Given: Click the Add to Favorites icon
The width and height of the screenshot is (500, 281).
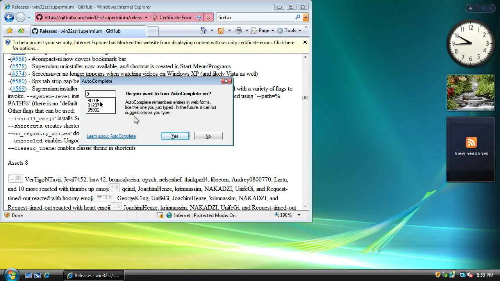Looking at the screenshot, I should (21, 31).
